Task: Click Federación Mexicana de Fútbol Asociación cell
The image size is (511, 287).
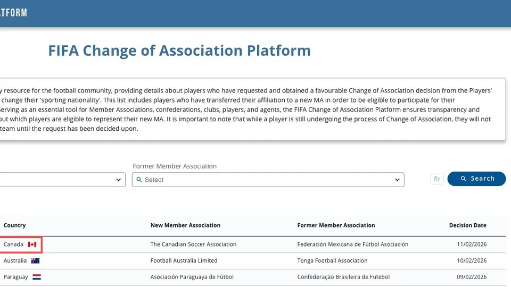Action: click(x=352, y=244)
